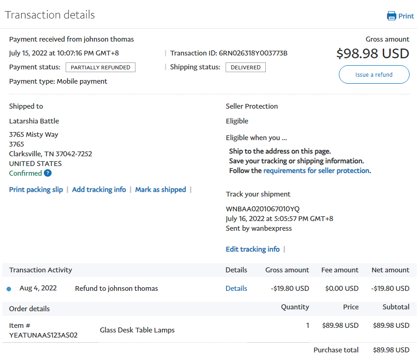The width and height of the screenshot is (417, 357).
Task: Click the Transaction Activity header
Action: [x=41, y=270]
